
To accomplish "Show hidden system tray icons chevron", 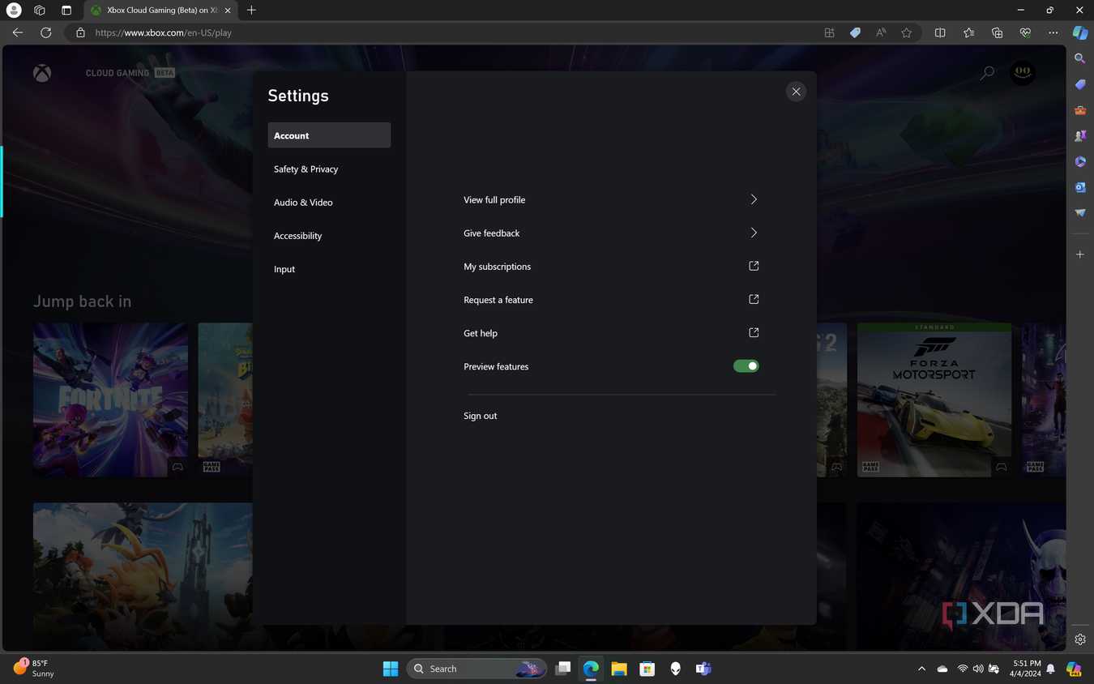I will tap(921, 669).
